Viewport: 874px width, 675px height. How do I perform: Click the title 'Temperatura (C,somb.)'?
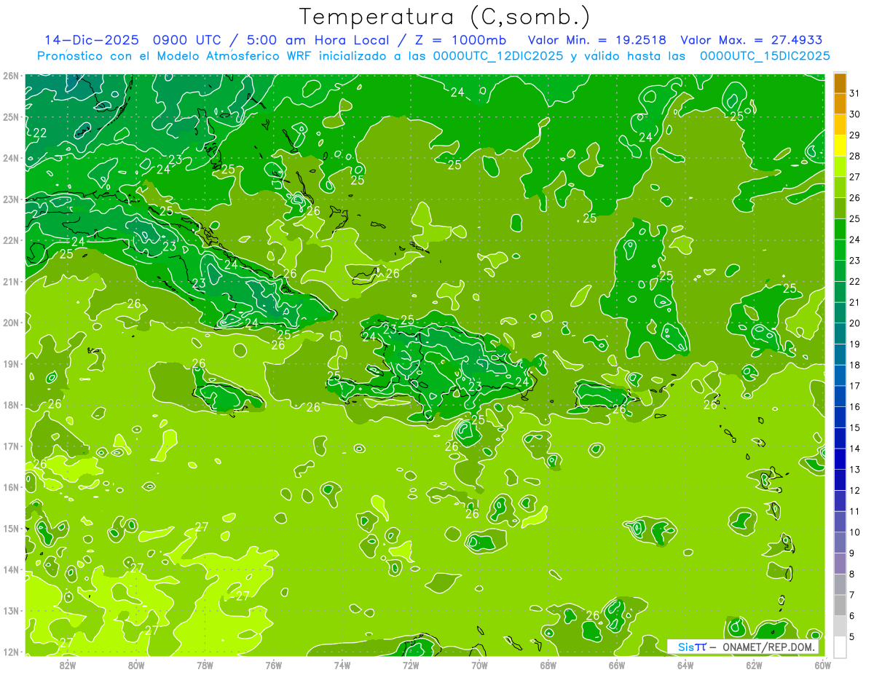[x=445, y=17]
